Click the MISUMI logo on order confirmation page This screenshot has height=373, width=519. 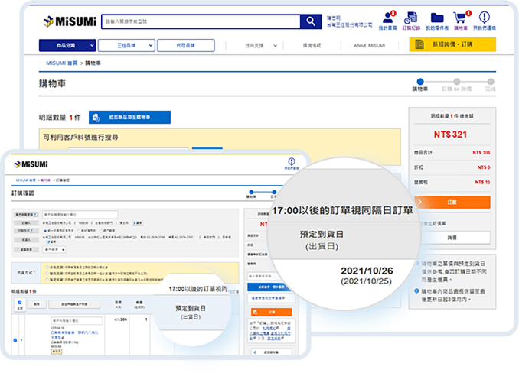[28, 164]
